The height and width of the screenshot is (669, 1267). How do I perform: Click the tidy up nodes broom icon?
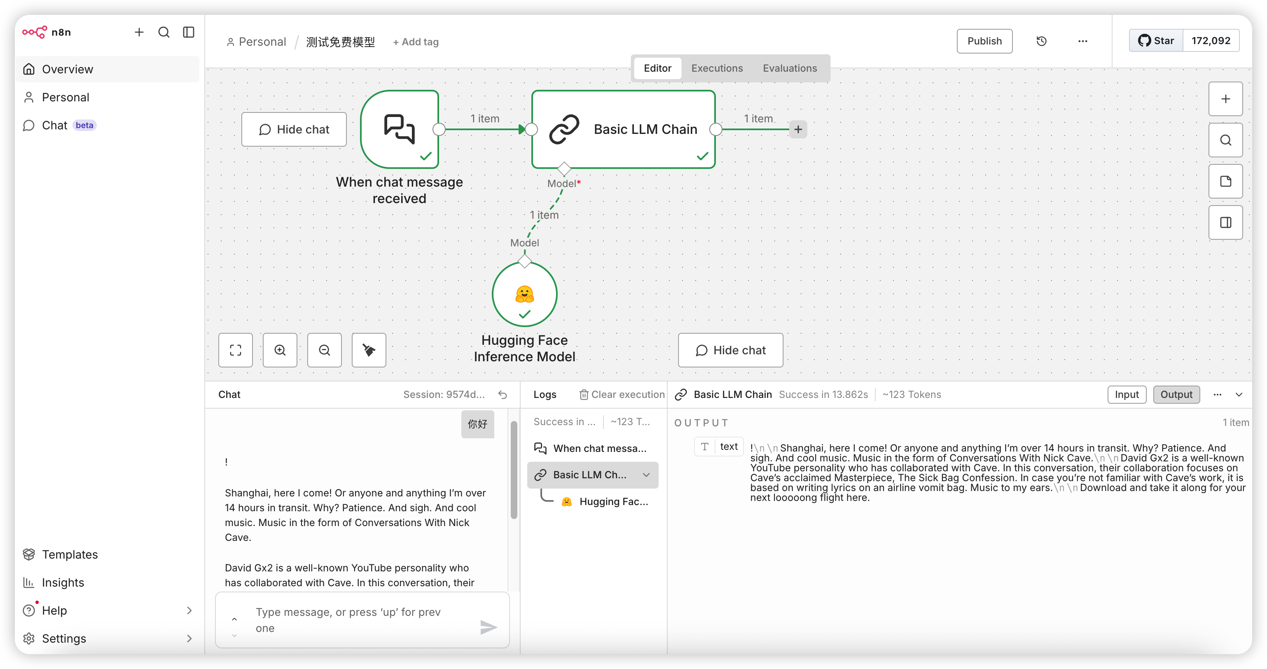(369, 350)
